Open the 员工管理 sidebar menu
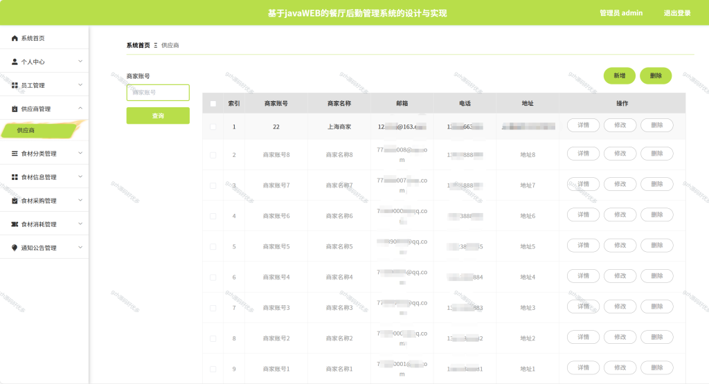709x384 pixels. point(44,85)
